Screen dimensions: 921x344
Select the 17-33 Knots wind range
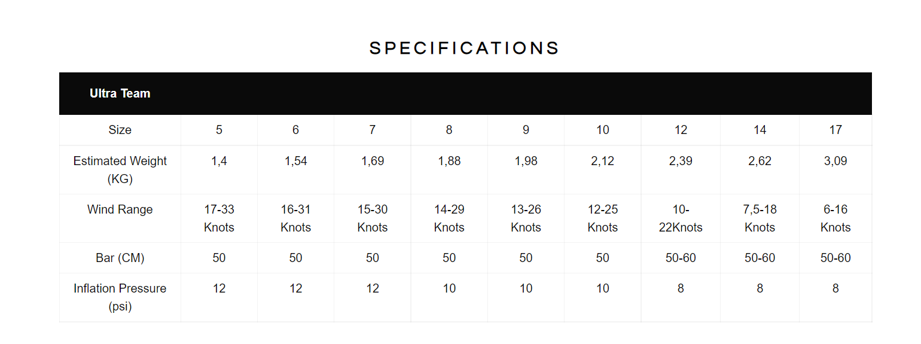(x=219, y=218)
